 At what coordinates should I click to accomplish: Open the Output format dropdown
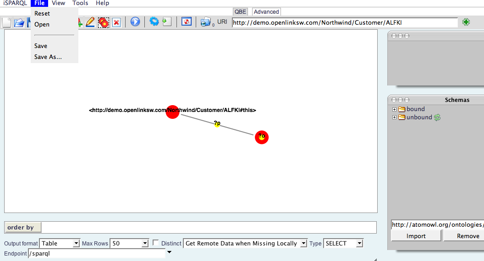(x=60, y=244)
